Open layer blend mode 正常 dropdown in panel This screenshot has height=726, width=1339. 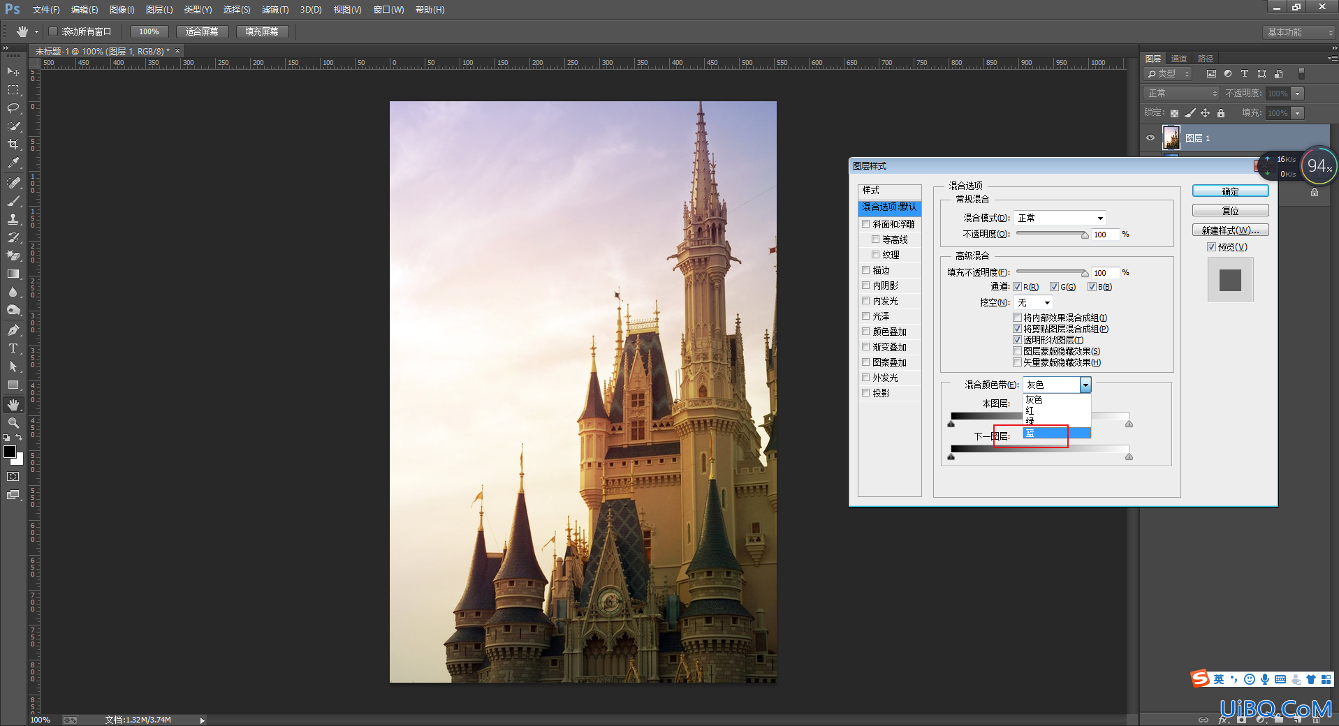(x=1181, y=94)
